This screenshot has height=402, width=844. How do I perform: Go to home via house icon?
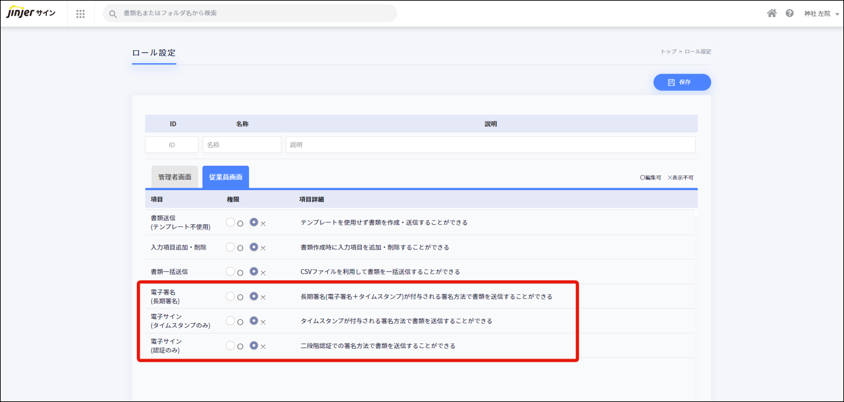tap(772, 13)
